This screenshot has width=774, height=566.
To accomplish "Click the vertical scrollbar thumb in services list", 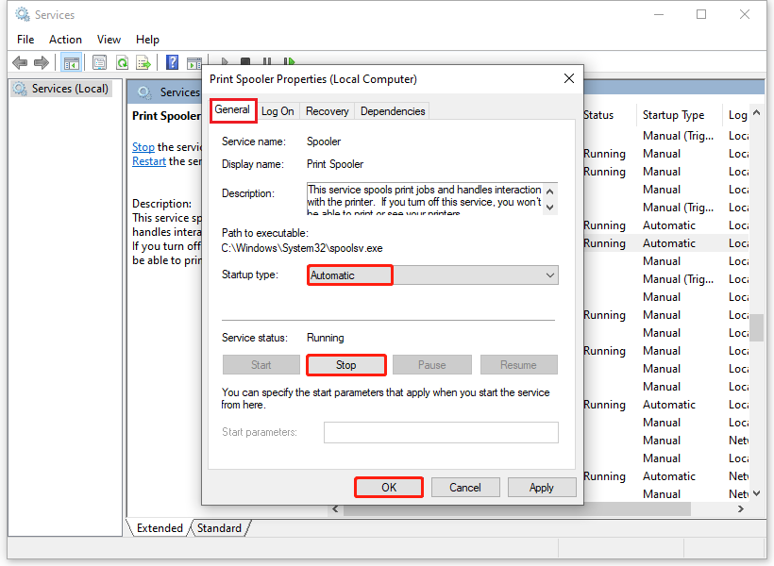I will click(x=756, y=325).
